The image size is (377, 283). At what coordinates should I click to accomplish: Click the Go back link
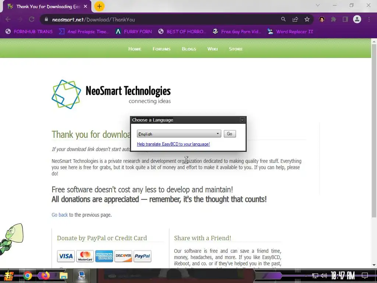tap(60, 215)
